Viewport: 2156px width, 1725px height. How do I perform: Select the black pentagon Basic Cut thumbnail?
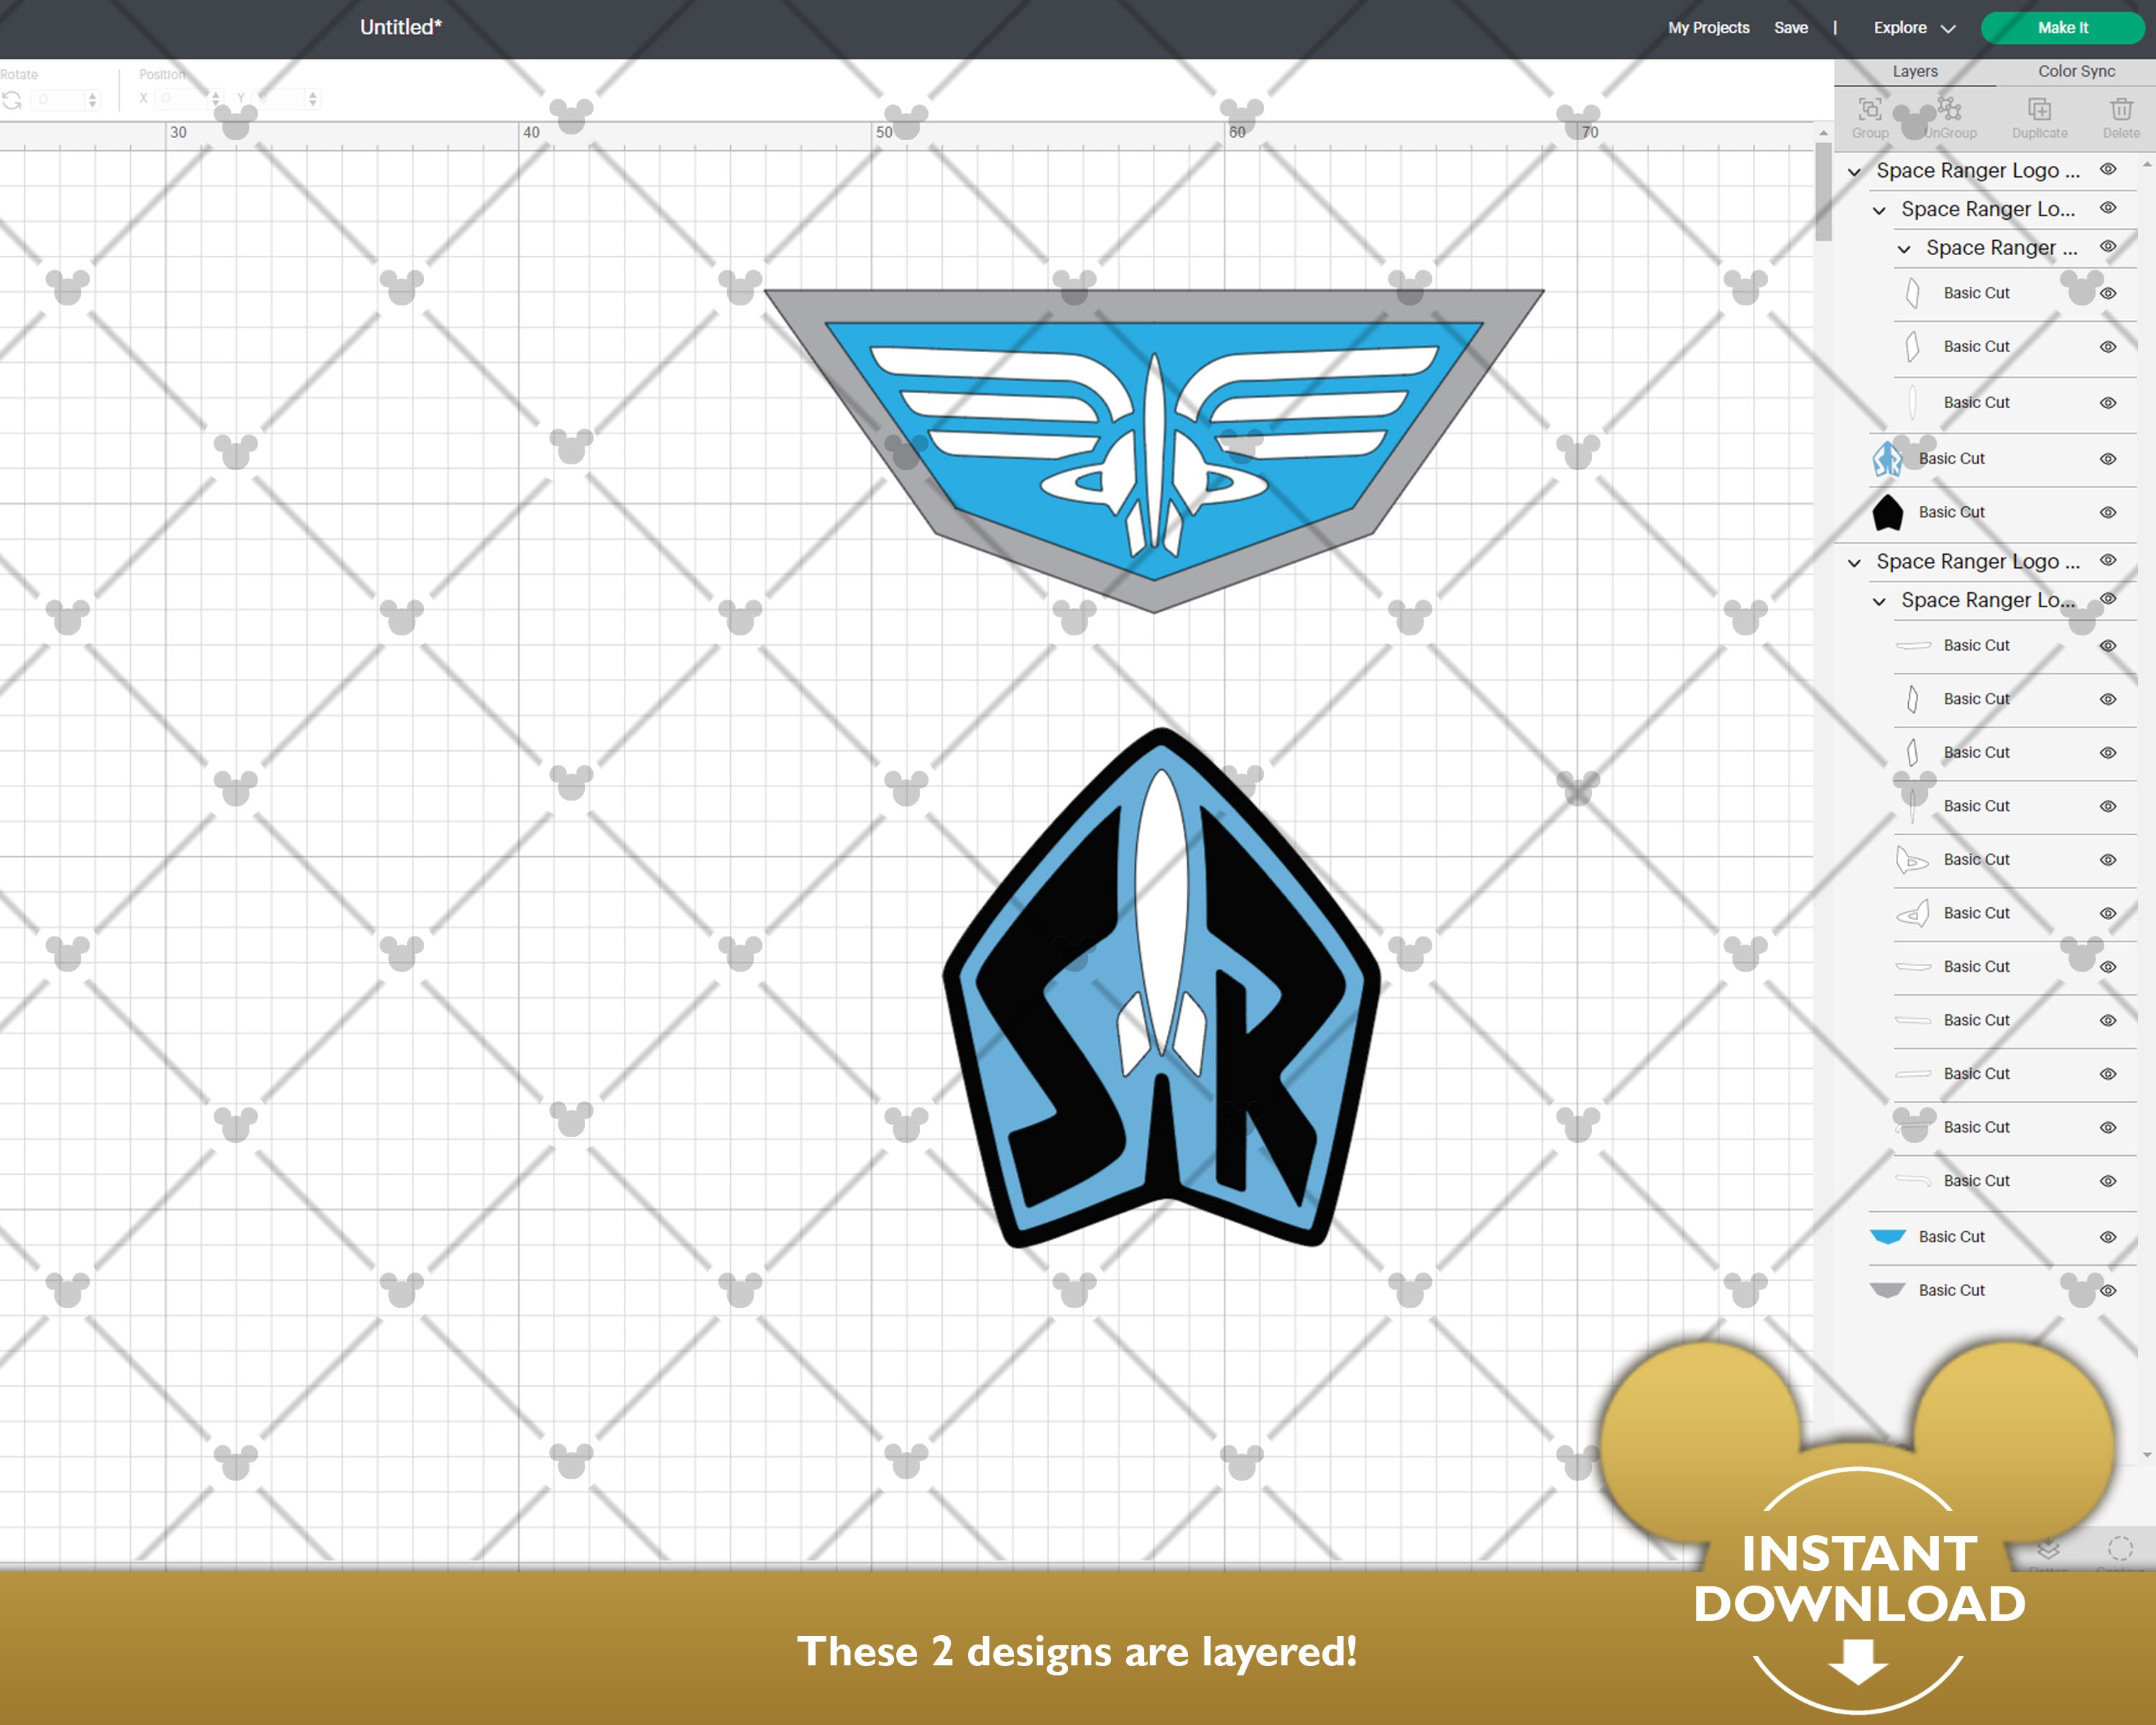(x=1889, y=511)
